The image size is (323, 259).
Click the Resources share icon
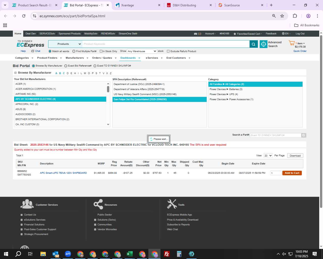coord(98,204)
